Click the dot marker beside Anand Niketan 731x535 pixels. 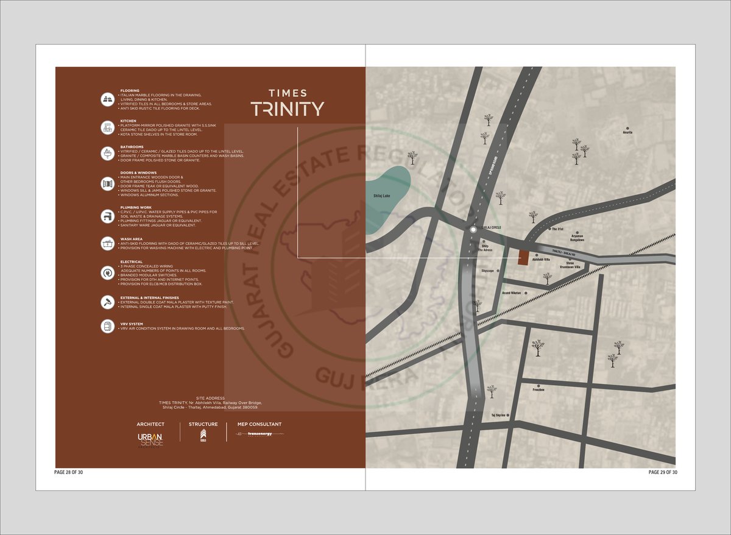526,293
